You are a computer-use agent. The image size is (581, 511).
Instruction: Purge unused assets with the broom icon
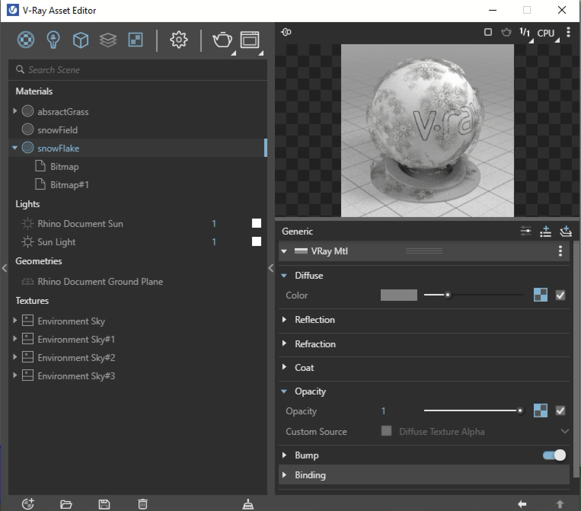point(248,504)
